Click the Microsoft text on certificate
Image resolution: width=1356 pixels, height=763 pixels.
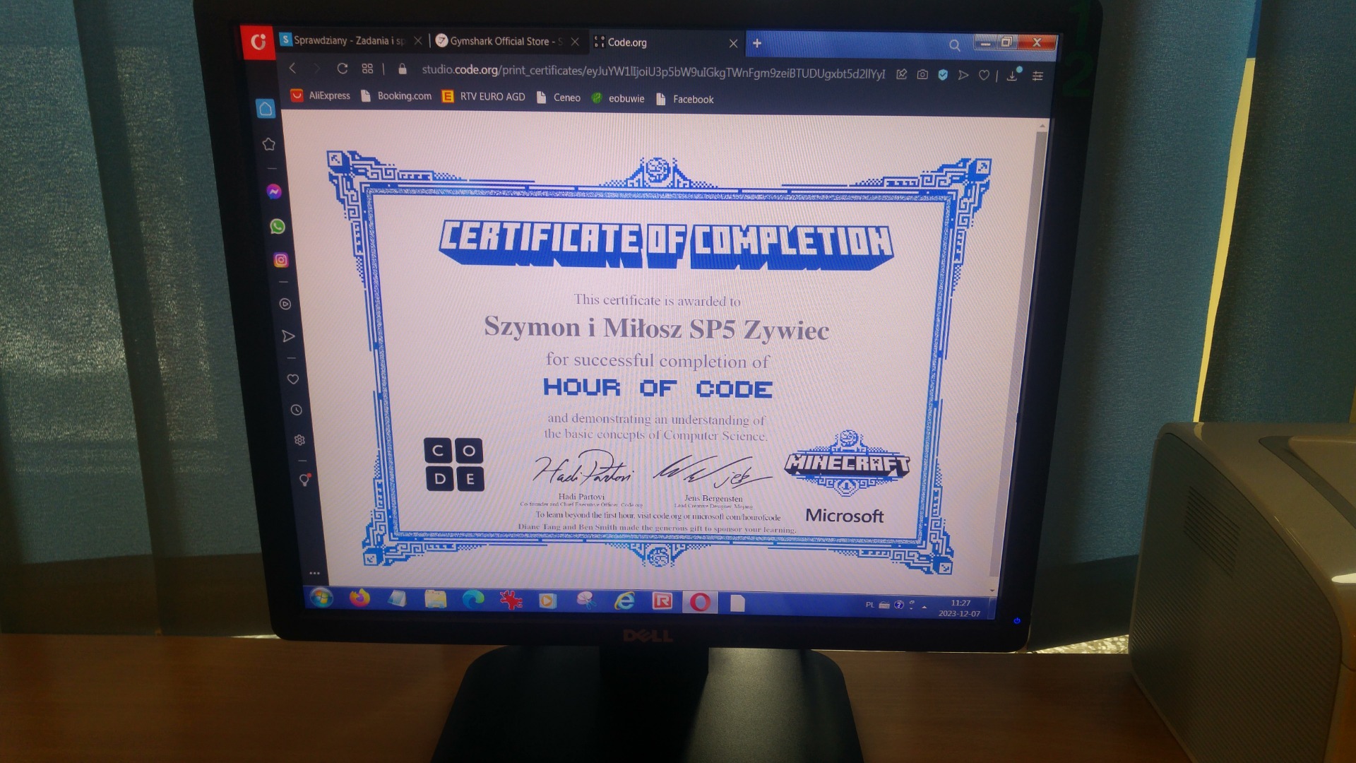tap(845, 516)
